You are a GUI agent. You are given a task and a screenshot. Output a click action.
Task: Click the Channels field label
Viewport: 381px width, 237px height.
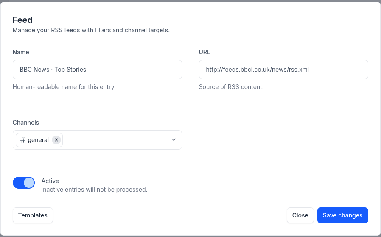click(26, 123)
